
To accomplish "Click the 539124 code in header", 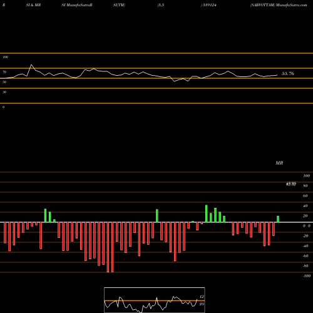I will point(209,5).
